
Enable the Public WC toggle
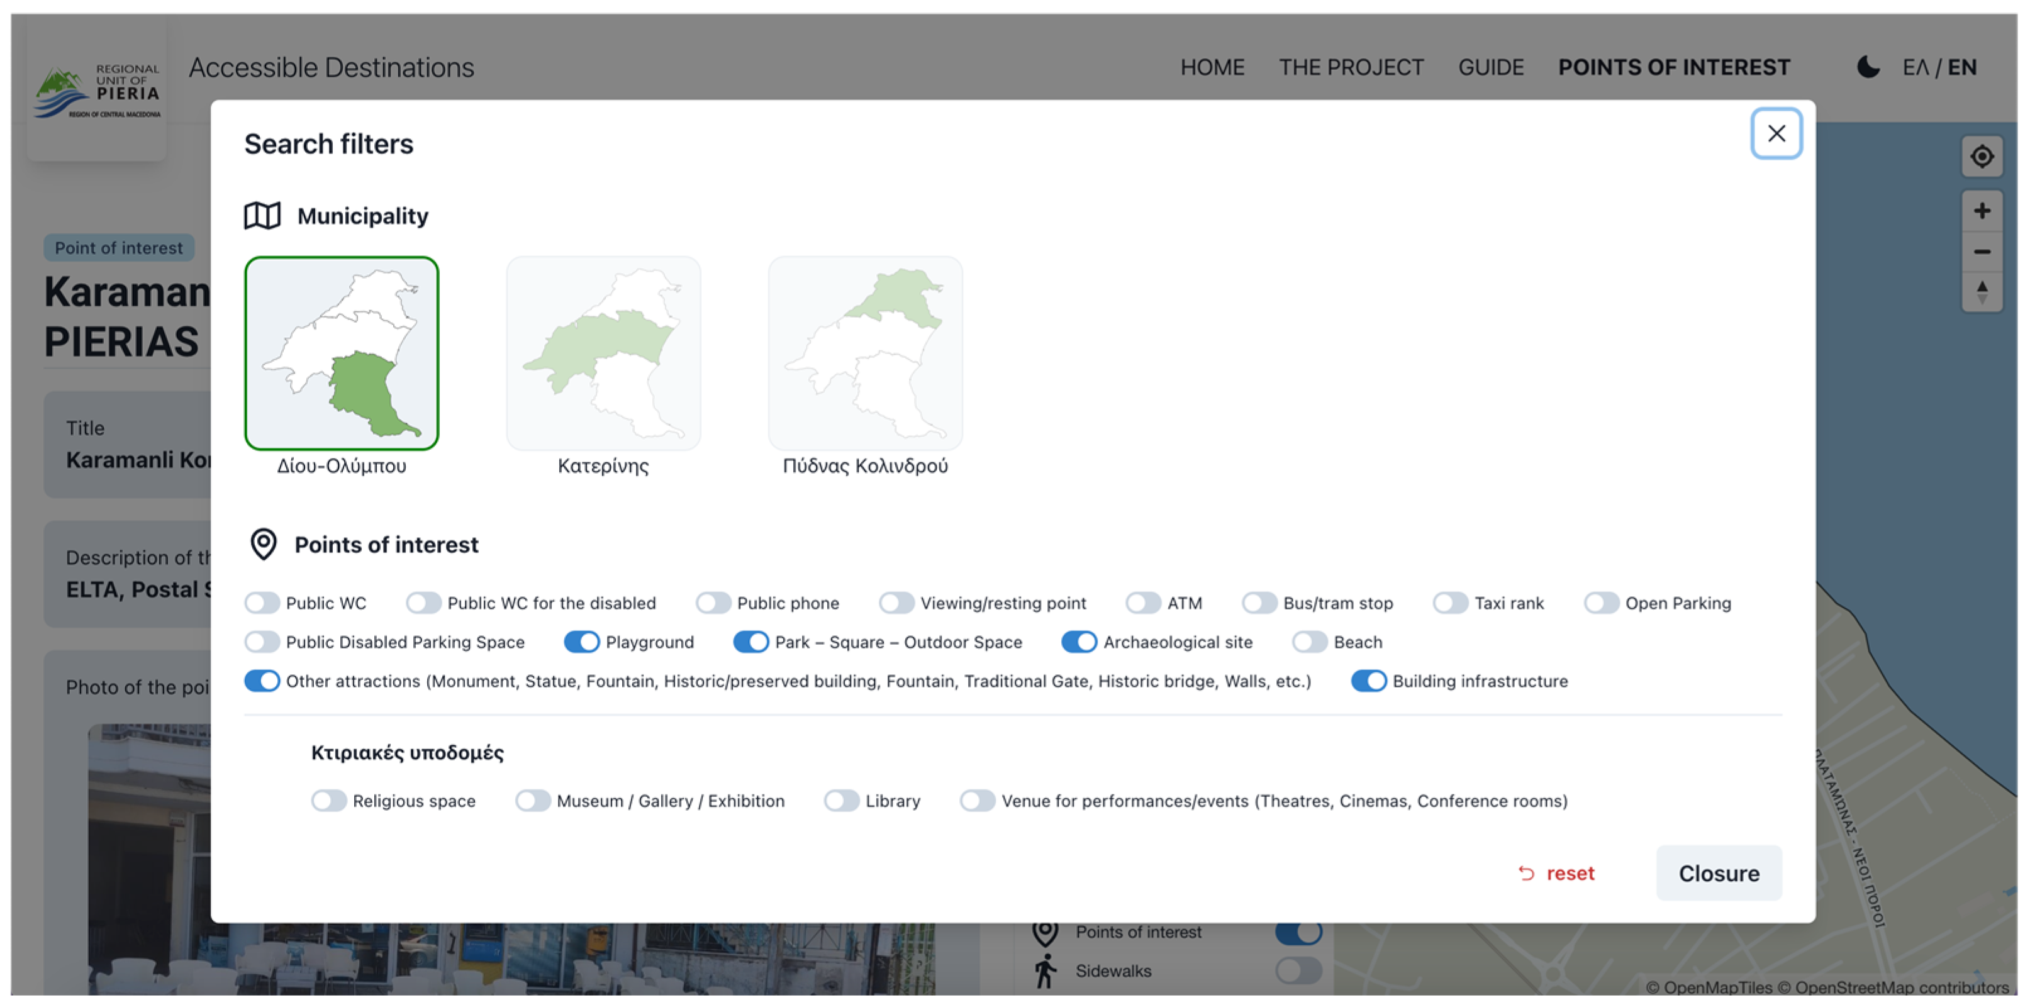coord(262,603)
